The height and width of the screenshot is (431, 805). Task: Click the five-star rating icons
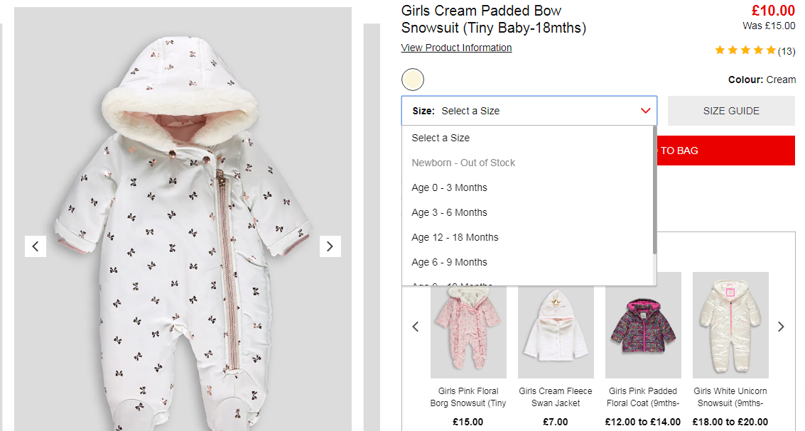click(745, 50)
